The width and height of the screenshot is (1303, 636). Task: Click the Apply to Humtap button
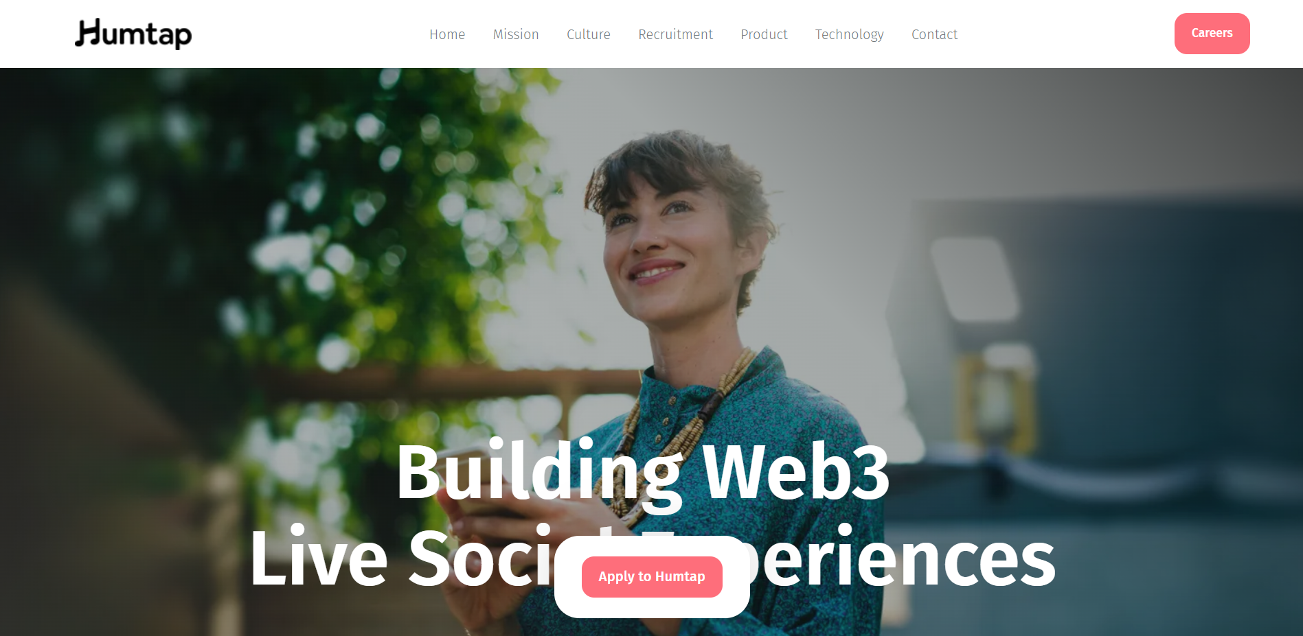click(652, 577)
